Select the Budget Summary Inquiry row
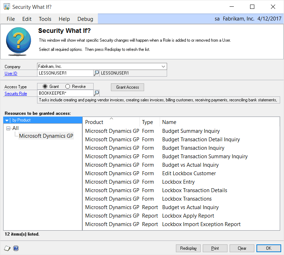Image resolution: width=284 pixels, height=255 pixels. tap(181, 131)
